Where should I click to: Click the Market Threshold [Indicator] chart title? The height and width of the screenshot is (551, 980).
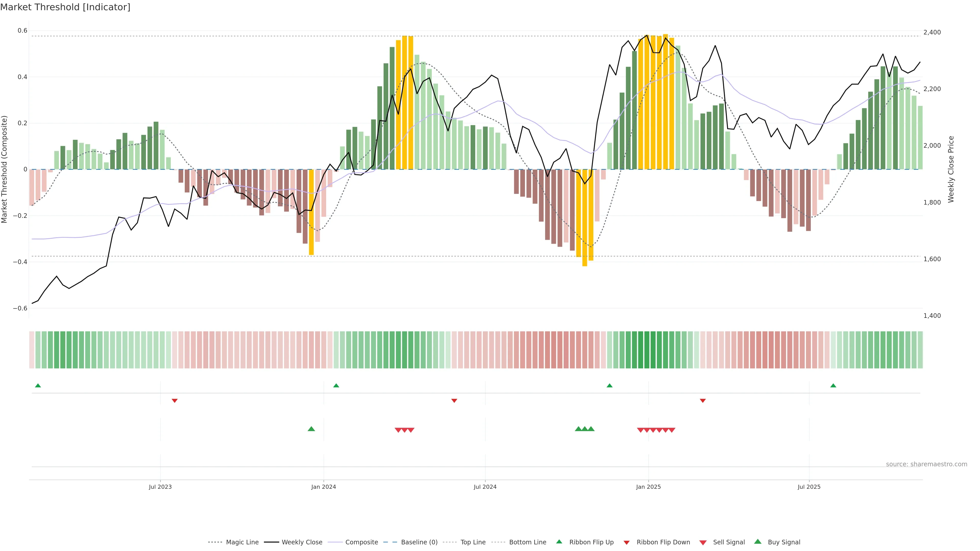click(65, 7)
